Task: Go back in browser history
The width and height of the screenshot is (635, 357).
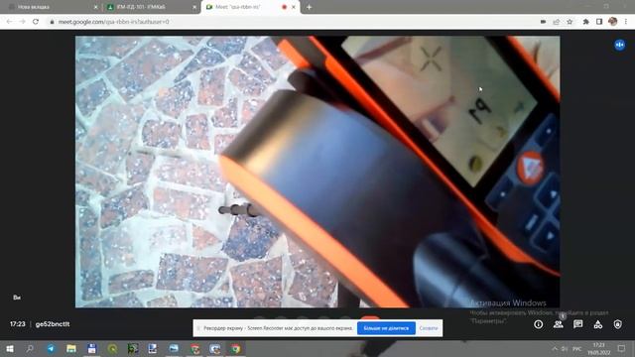Action: pyautogui.click(x=9, y=22)
